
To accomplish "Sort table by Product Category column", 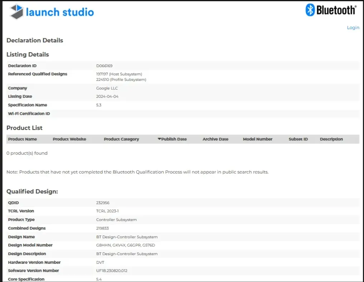I will tap(121, 139).
